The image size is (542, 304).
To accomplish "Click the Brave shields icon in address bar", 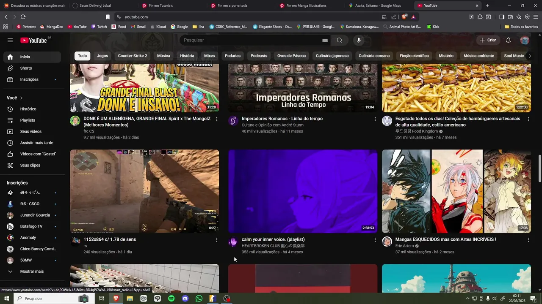I will tap(404, 17).
